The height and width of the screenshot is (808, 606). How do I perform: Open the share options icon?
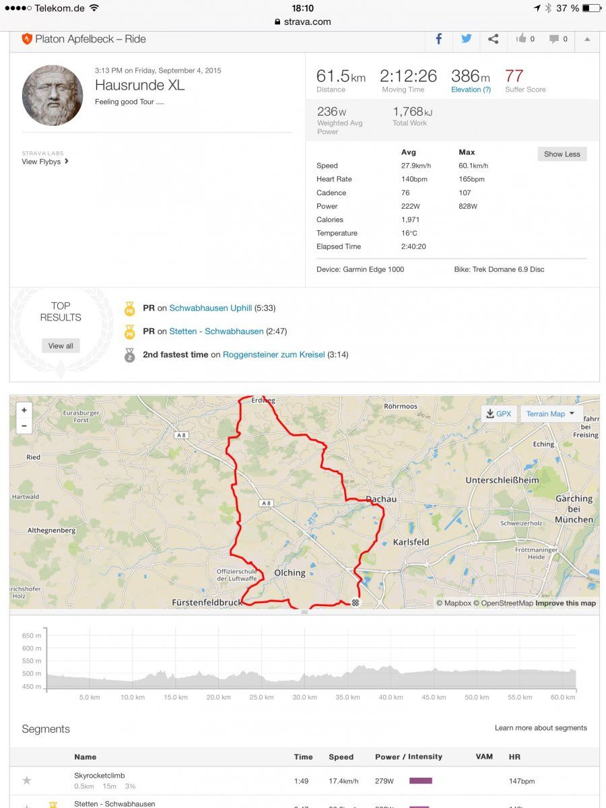494,39
